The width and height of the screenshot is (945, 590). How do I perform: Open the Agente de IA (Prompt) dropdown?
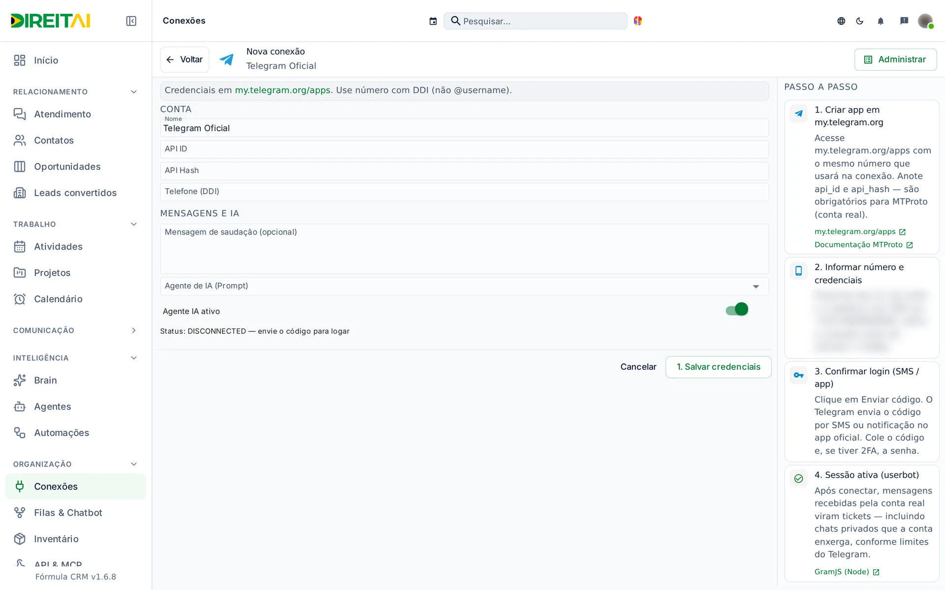[x=464, y=286]
